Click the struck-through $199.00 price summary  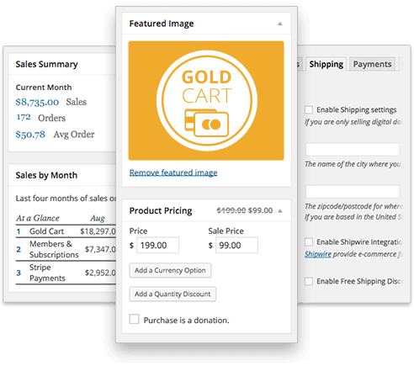point(231,210)
